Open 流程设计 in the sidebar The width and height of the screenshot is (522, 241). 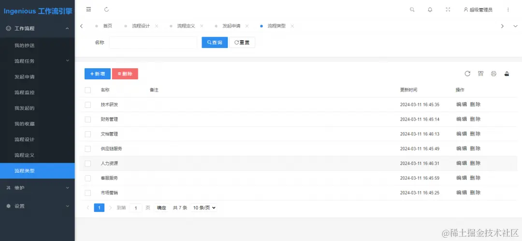[x=37, y=139]
